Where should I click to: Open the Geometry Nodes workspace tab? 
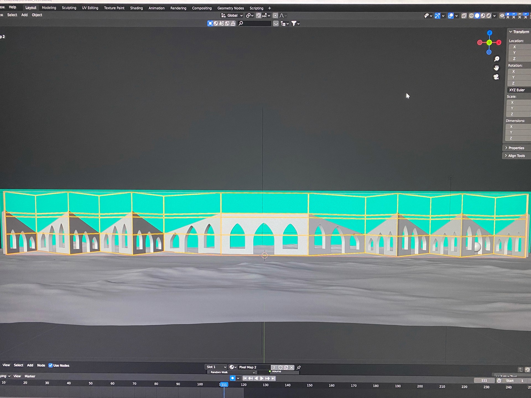coord(230,8)
